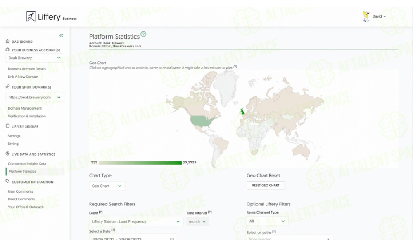
Task: Open Verification & Installation
Action: click(27, 116)
